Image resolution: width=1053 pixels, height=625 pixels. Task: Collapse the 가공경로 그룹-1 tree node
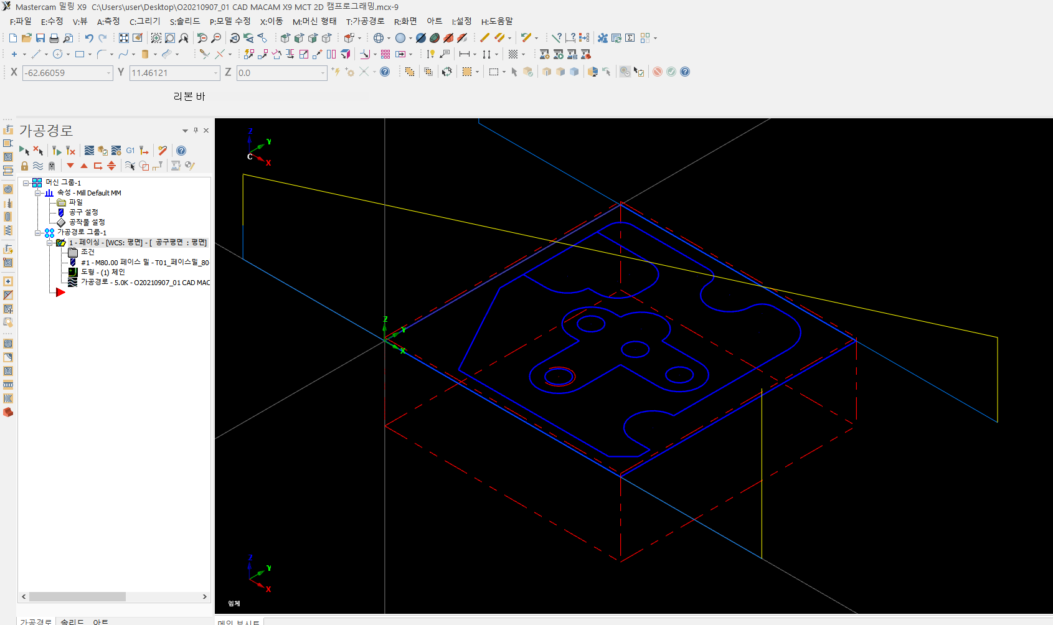[x=38, y=233]
